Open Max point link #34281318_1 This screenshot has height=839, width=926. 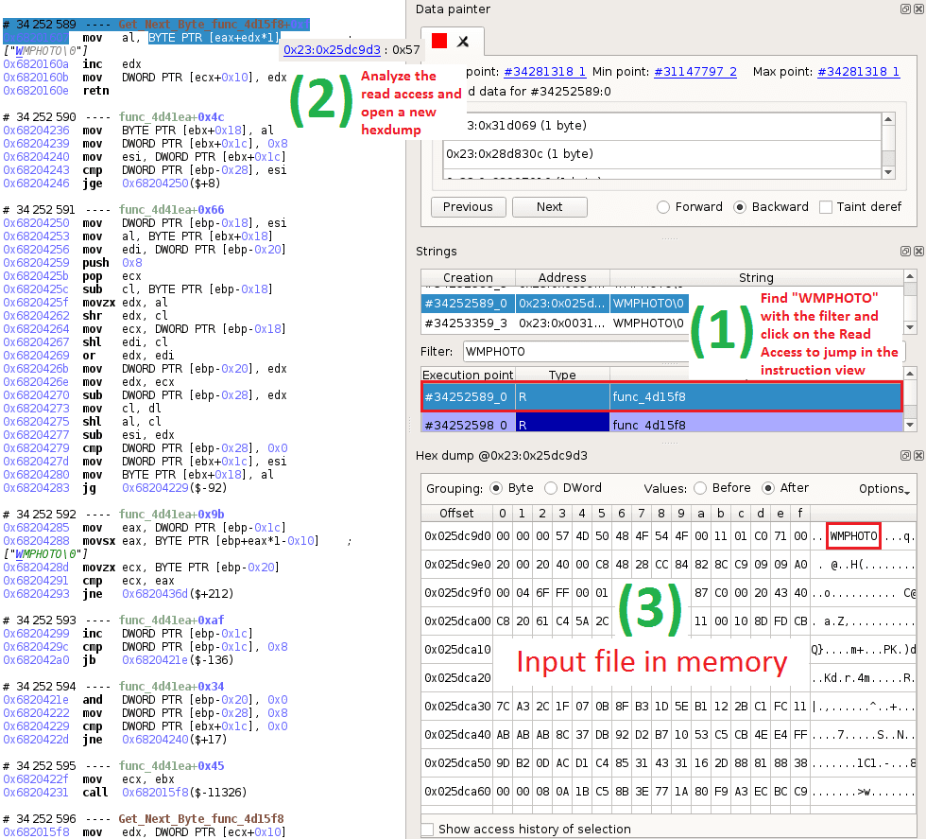coord(858,72)
